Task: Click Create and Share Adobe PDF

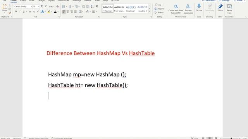Action: [x=176, y=9]
